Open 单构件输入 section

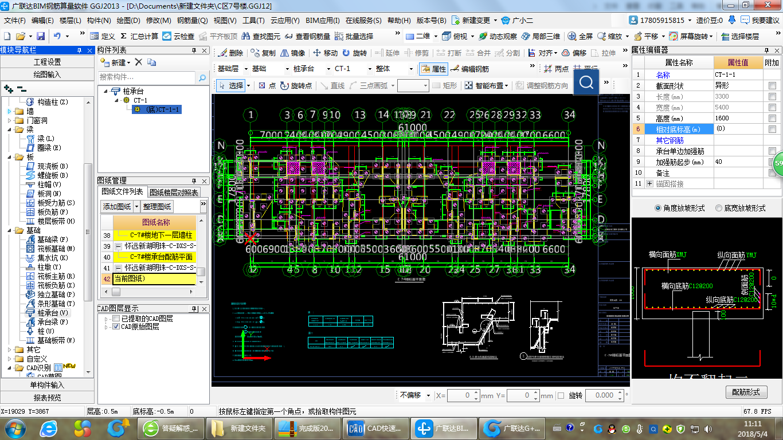click(47, 385)
